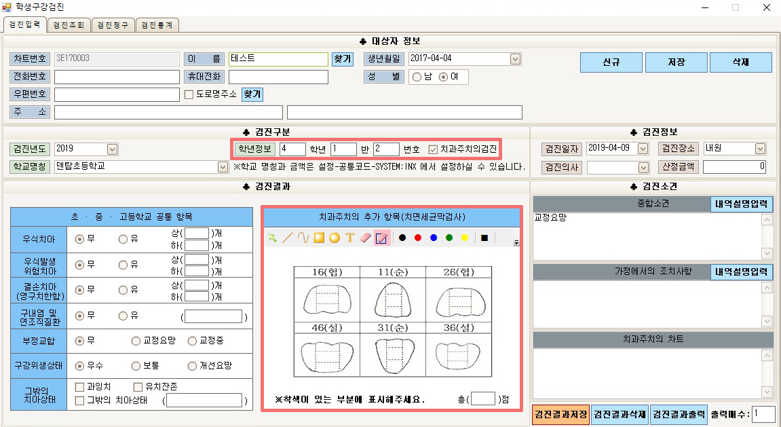Click the 저장 button

pyautogui.click(x=677, y=62)
